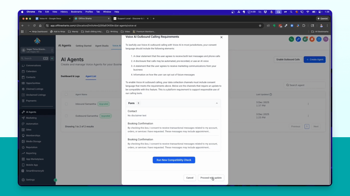Screen dimensions: 350x196
Task: Collapse the Form section chevron
Action: click(217, 103)
